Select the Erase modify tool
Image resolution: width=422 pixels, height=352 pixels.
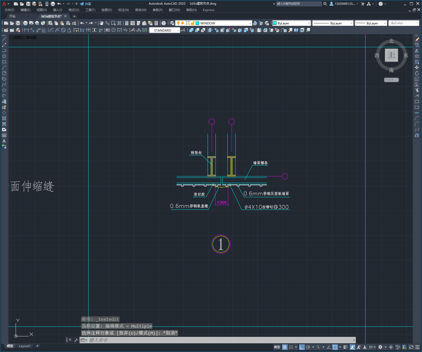pyautogui.click(x=417, y=39)
